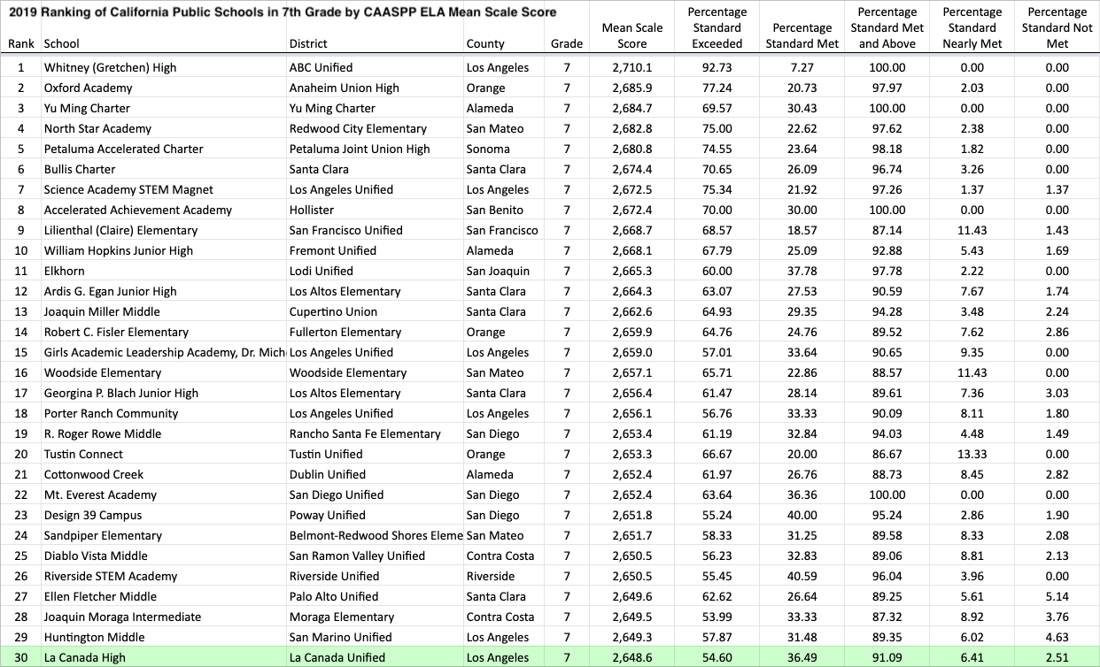
Task: Click the Rank column header
Action: [x=21, y=43]
